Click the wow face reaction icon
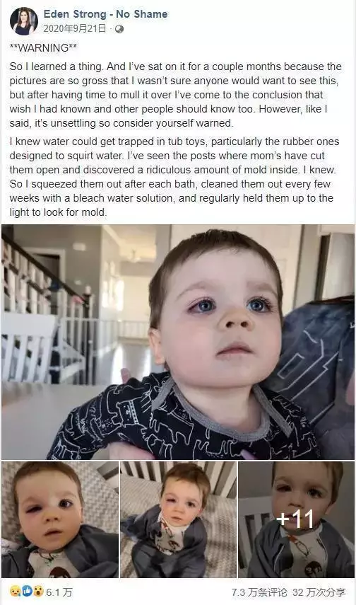Viewport: 356px width, 605px height. [x=37, y=592]
